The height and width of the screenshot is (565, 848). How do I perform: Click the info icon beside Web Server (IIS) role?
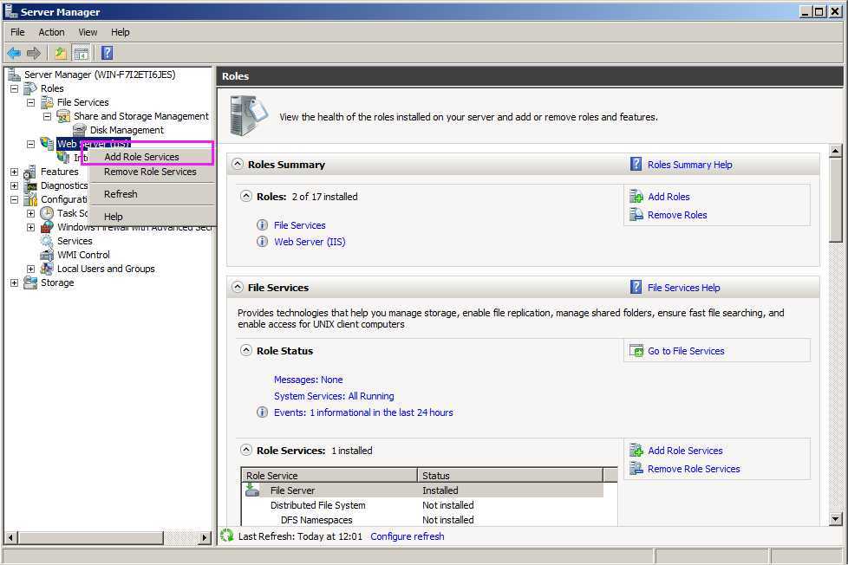tap(262, 241)
